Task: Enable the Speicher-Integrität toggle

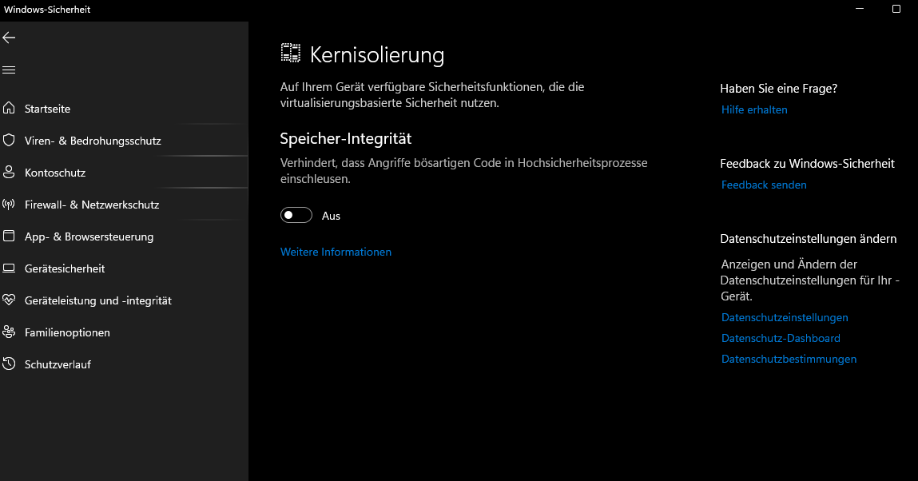Action: 296,216
